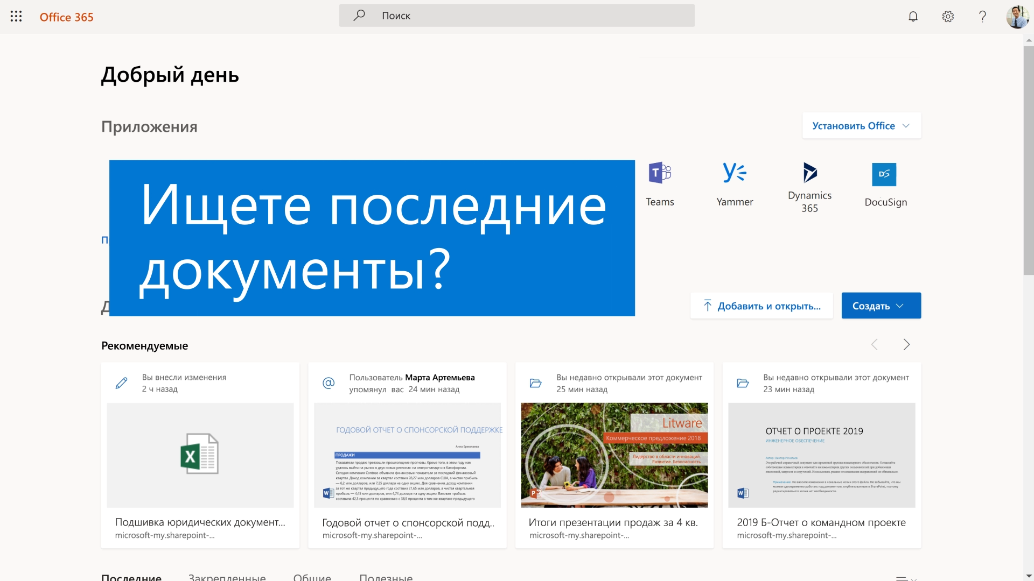
Task: Click the notifications bell icon
Action: 914,16
